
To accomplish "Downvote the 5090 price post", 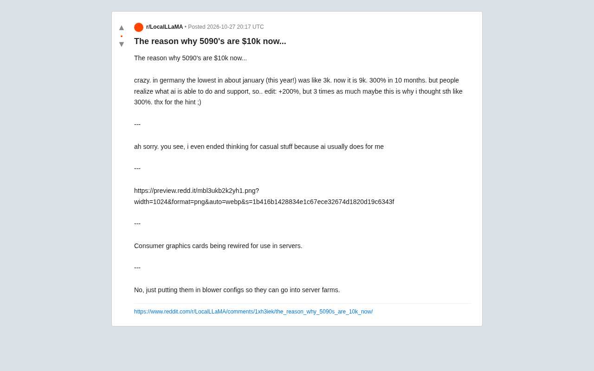I will (122, 45).
